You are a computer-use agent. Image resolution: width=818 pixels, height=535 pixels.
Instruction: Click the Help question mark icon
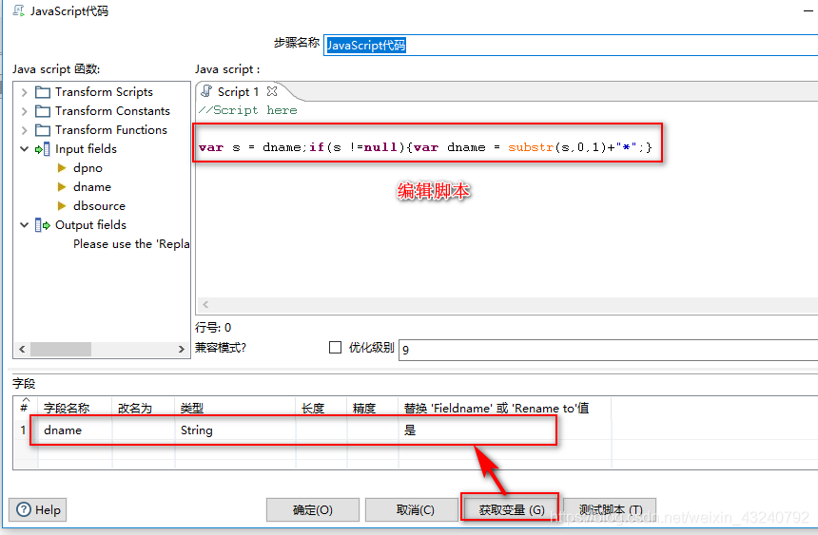pos(24,509)
